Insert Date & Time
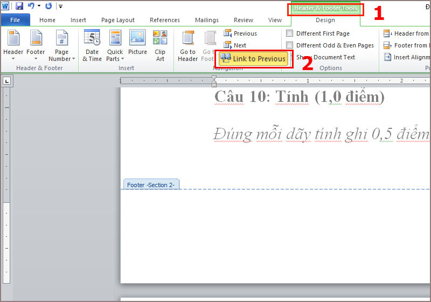This screenshot has width=431, height=302. click(92, 46)
